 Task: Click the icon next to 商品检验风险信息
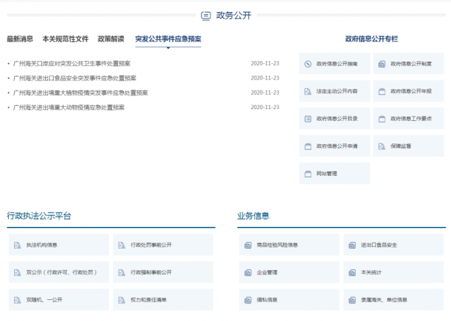click(247, 245)
